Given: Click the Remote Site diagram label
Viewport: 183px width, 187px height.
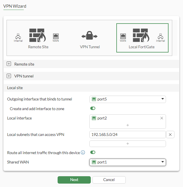Looking at the screenshot, I should point(38,47).
